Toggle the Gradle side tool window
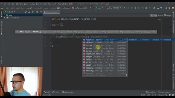The image size is (175, 98). (173, 14)
